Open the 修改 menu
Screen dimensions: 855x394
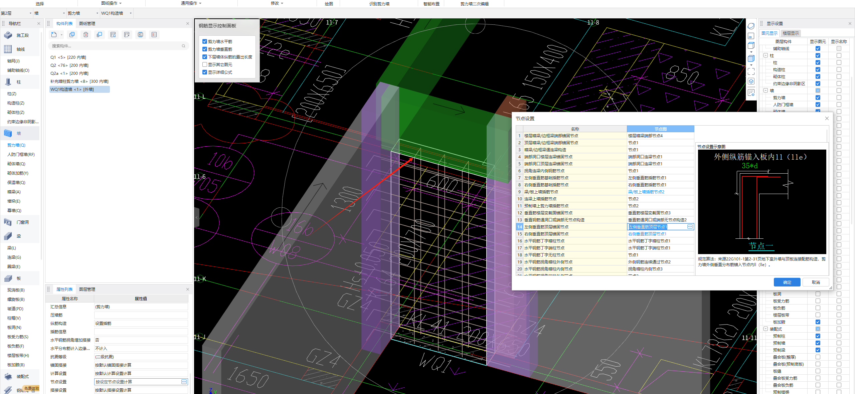(277, 3)
